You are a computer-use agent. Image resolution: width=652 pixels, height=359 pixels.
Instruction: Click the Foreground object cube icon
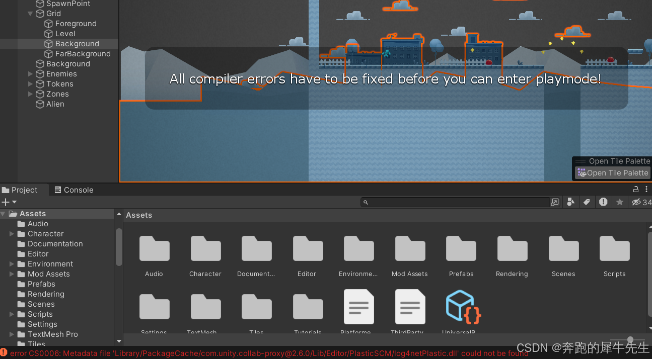(49, 24)
